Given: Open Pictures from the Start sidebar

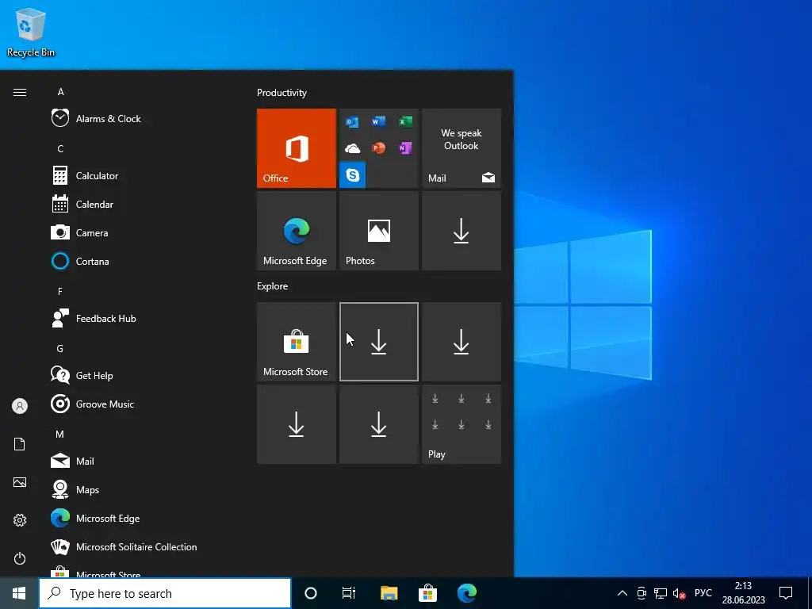Looking at the screenshot, I should point(20,482).
